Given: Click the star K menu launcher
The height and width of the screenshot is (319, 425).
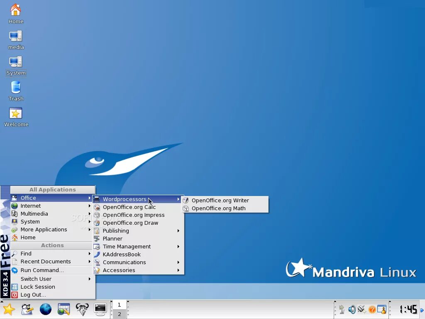Looking at the screenshot, I should tap(9, 309).
